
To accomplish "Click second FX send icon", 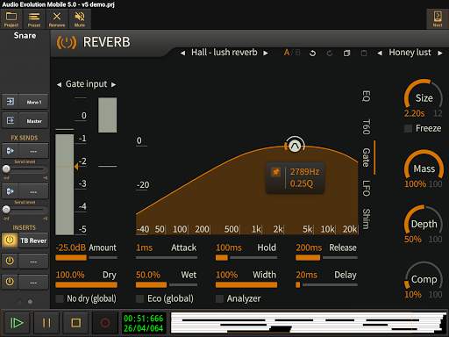I will tap(11, 191).
